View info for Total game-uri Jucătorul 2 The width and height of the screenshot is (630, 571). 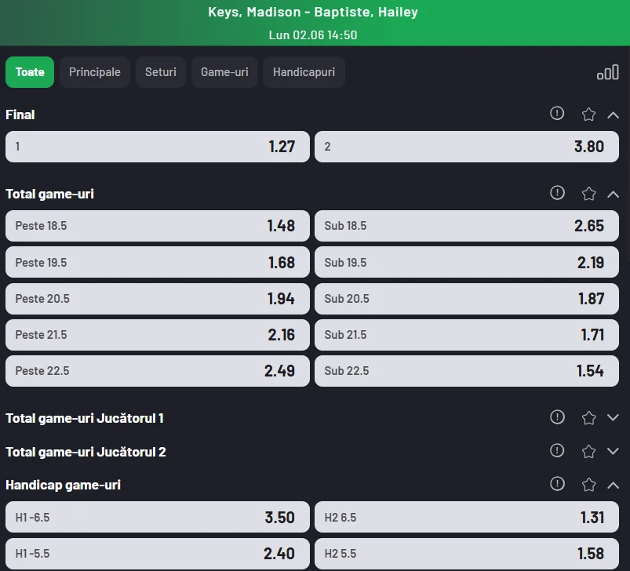[557, 450]
